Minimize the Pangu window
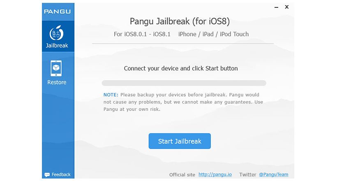 pos(277,7)
